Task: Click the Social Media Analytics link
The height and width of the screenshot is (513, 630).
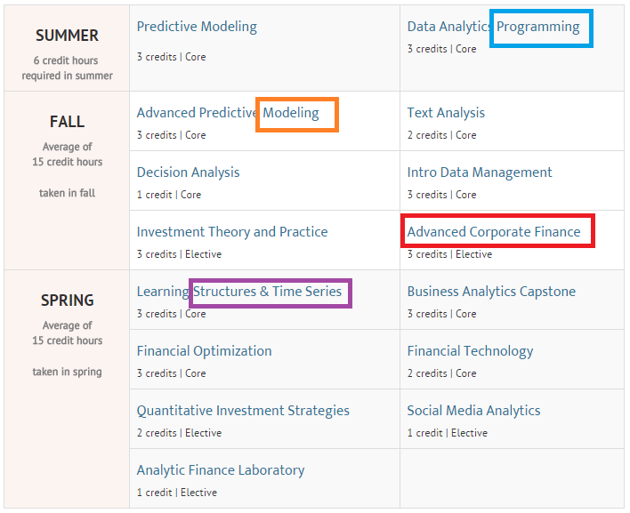Action: click(473, 411)
